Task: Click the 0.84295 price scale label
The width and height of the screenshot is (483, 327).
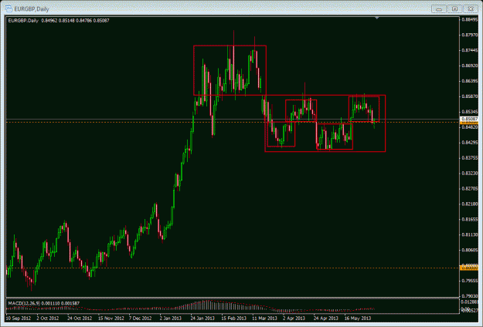Action: pos(469,143)
